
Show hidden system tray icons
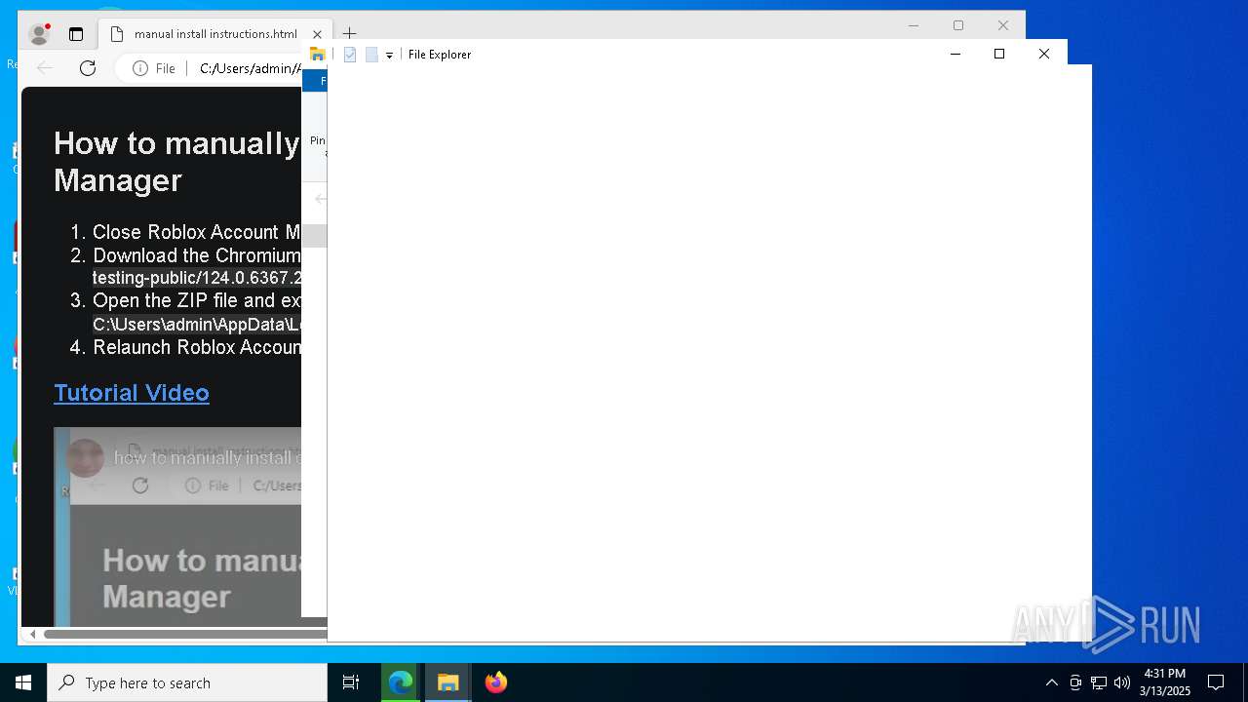point(1051,682)
